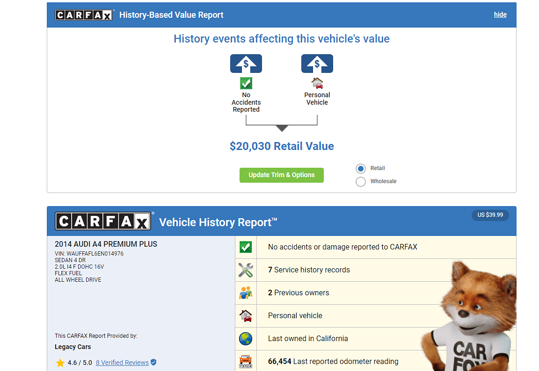
Task: Click the blue dollar arrow above No Accidents
Action: tap(246, 64)
